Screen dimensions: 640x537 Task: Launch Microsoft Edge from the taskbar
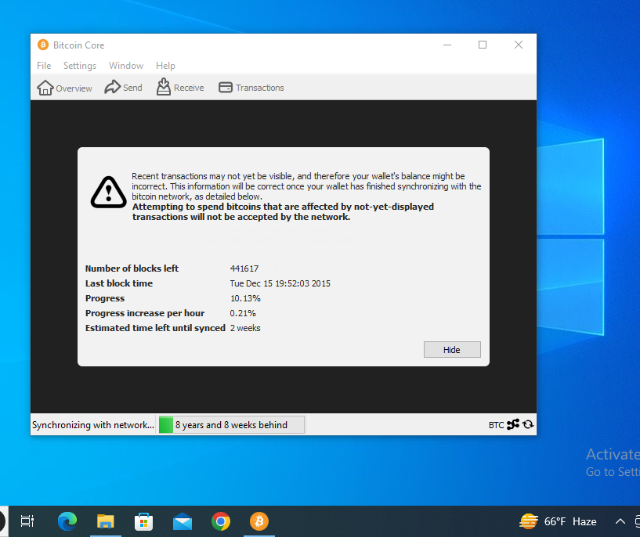click(67, 521)
